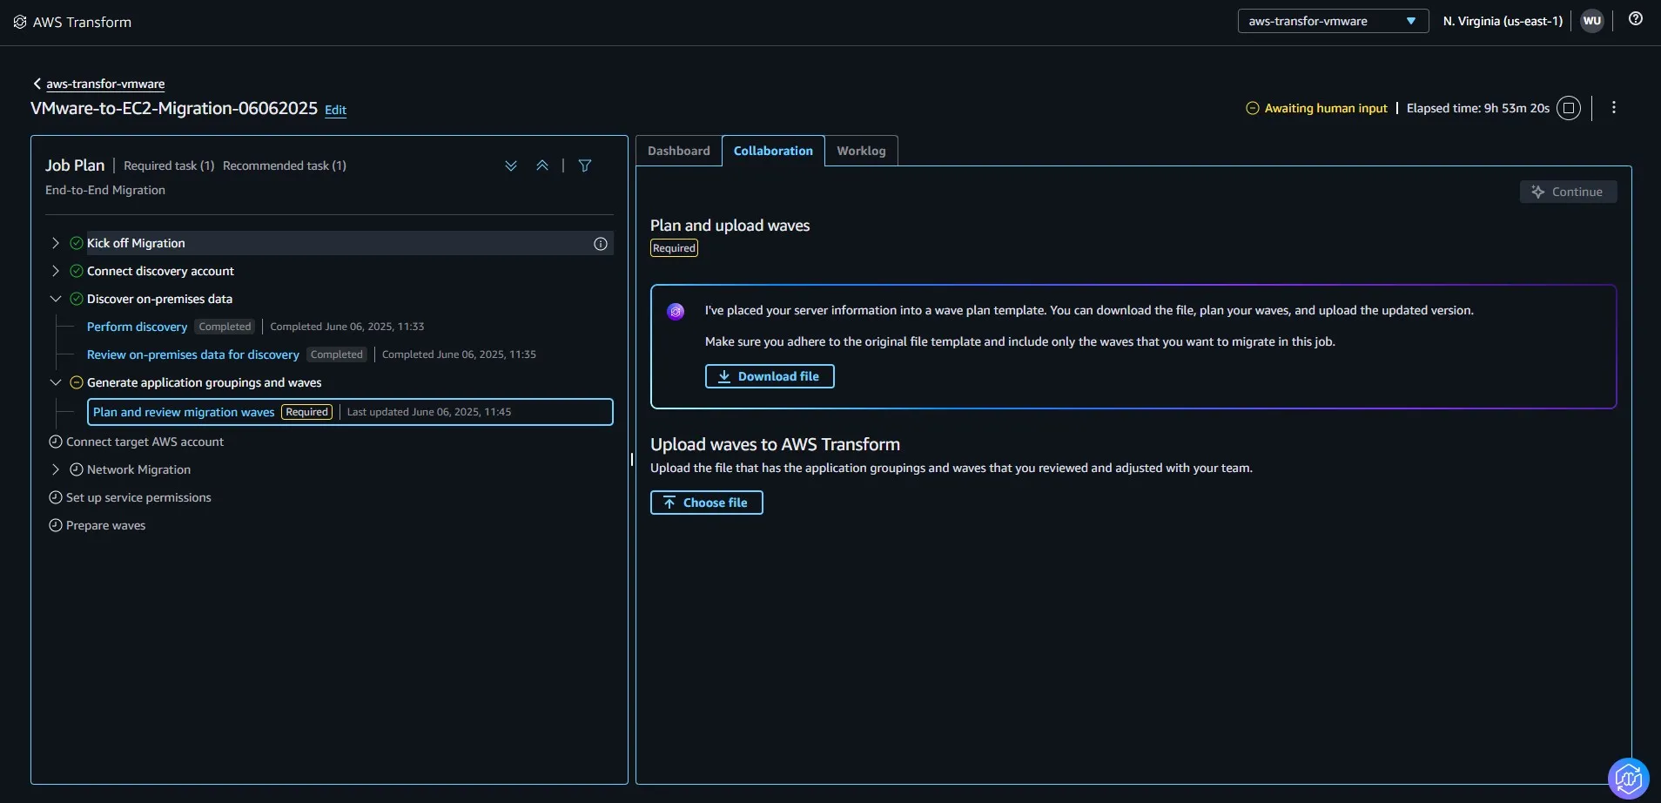Click the Required task (1) filter label
Screen dimensions: 1661x803
[x=169, y=165]
